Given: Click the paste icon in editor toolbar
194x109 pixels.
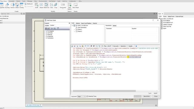Looking at the screenshot, I should tap(82, 46).
